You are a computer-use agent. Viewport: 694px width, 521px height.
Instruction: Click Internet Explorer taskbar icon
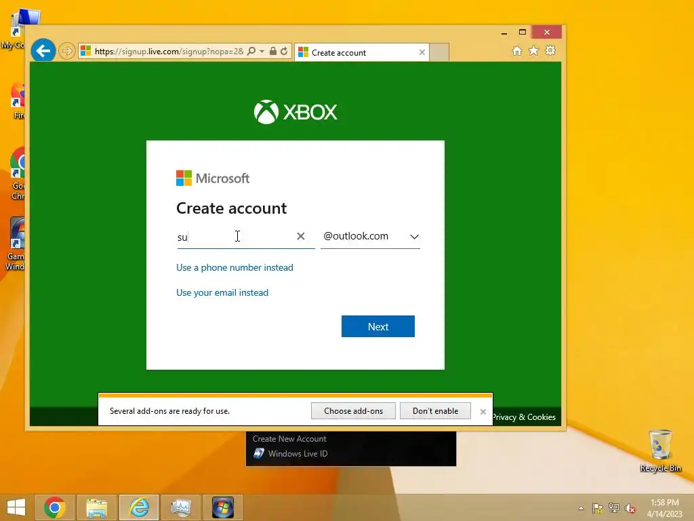pyautogui.click(x=139, y=507)
